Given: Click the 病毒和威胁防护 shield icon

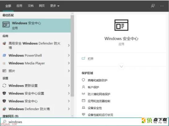Looking at the screenshot, I should [83, 80].
